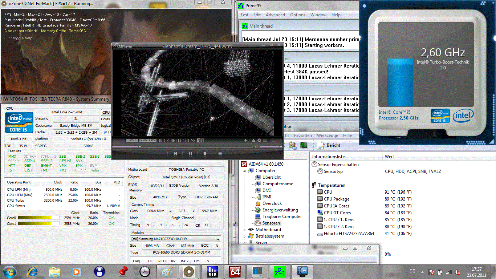Click the WMA audio codec badge

(143, 140)
